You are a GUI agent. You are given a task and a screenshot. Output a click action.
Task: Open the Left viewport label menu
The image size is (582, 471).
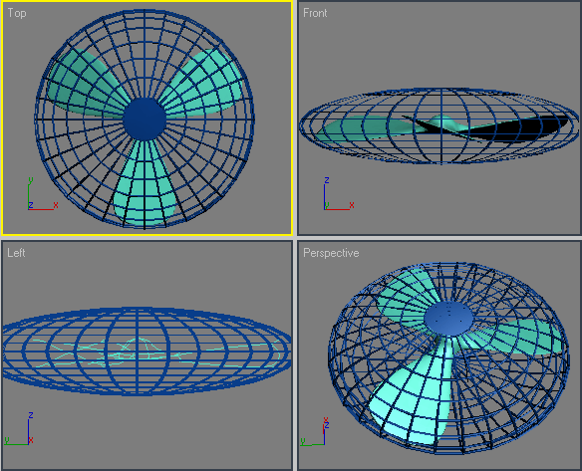click(x=16, y=253)
